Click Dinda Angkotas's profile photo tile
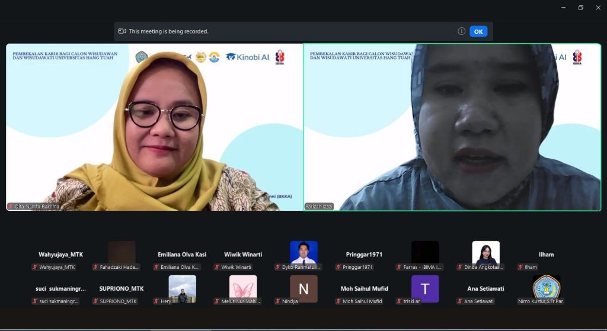 485,253
